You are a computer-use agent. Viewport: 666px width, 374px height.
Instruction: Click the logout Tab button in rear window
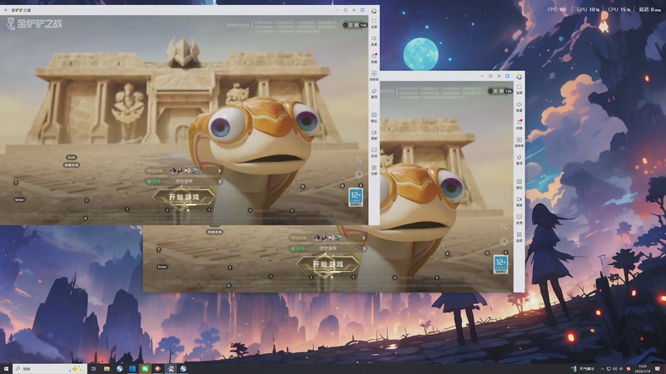tap(500, 91)
